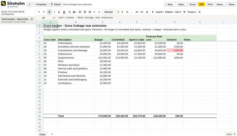Select column C header
The width and height of the screenshot is (237, 136).
pos(103,22)
